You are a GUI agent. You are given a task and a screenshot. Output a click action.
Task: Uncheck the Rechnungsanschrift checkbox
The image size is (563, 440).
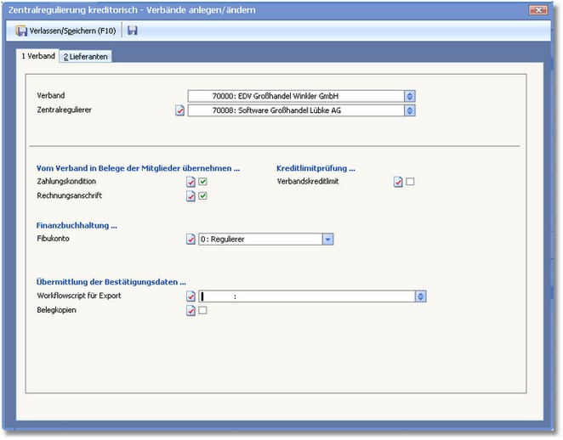click(x=203, y=196)
